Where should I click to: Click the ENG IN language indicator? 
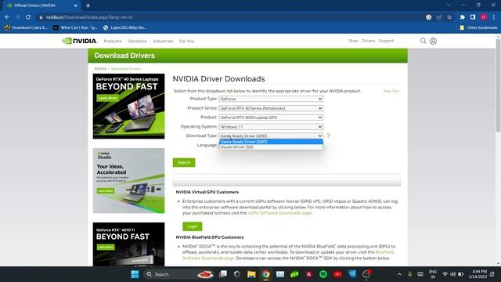click(x=433, y=274)
